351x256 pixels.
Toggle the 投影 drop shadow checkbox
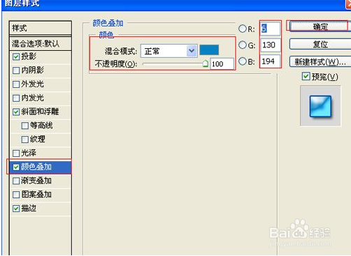tap(16, 57)
